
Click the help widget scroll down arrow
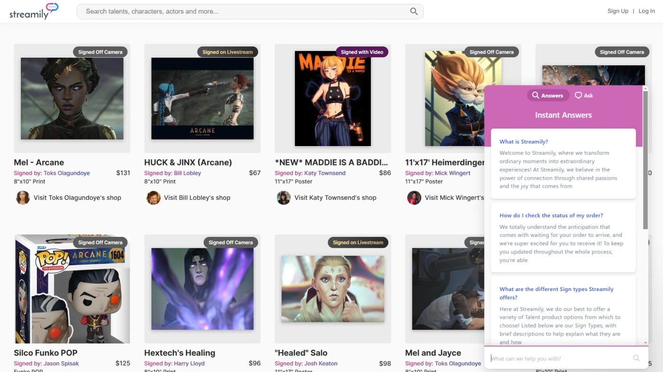[645, 342]
